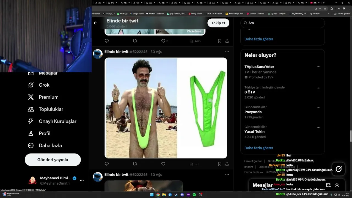Open the ChatGPT bookmark

tap(315, 13)
